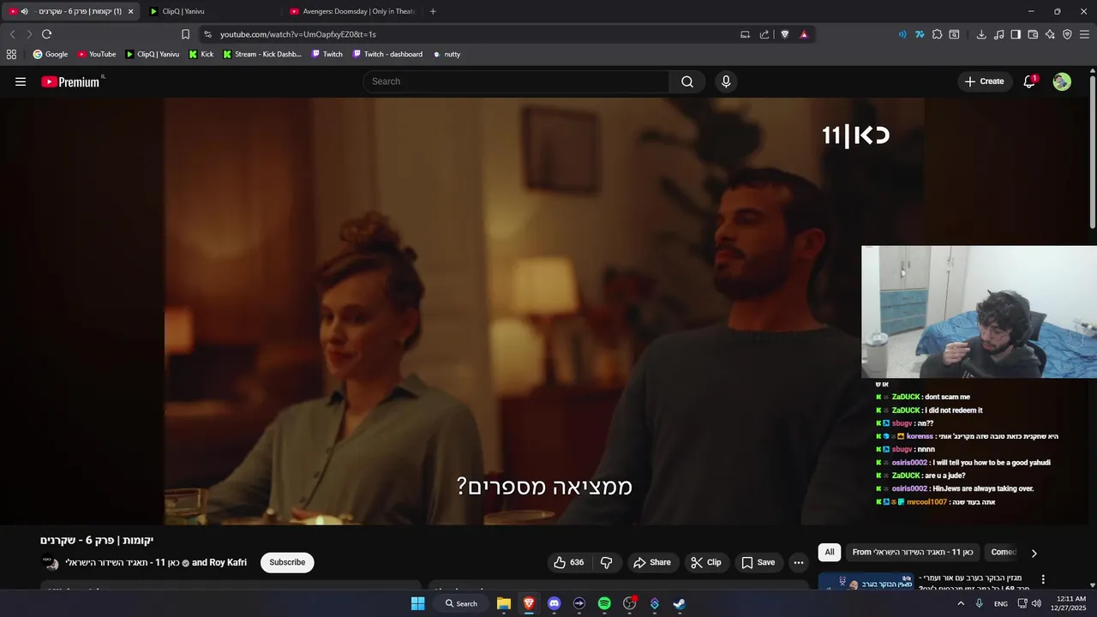Open ClipQ | Yanivu bookmark

coord(152,54)
